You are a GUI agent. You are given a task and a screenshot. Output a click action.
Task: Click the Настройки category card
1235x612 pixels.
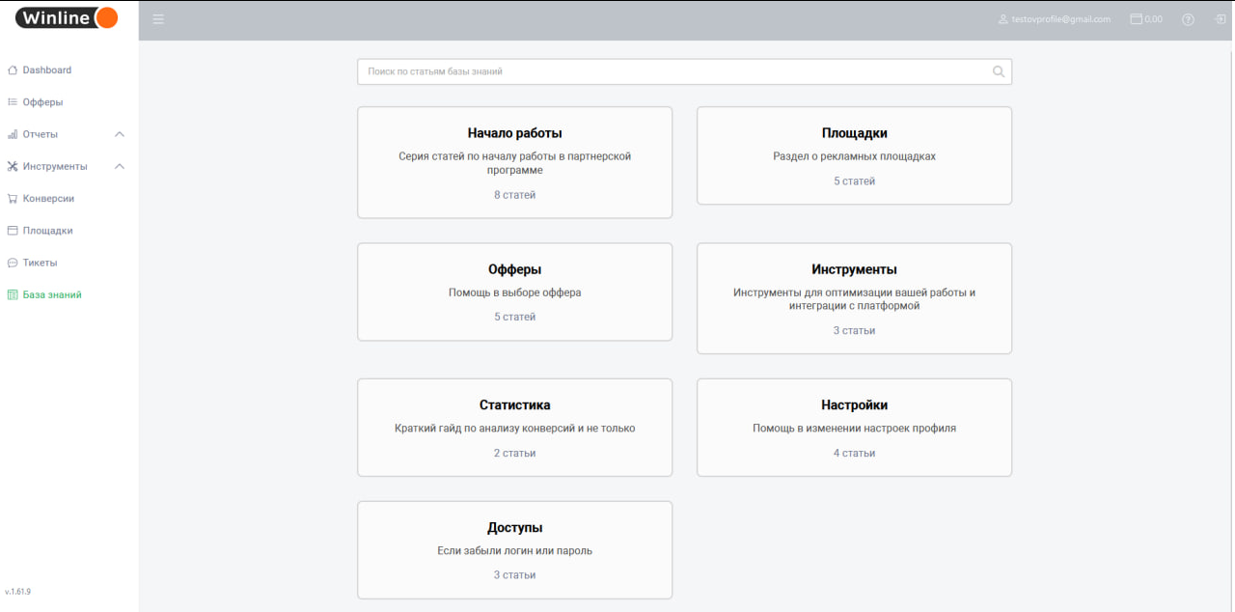tap(854, 427)
